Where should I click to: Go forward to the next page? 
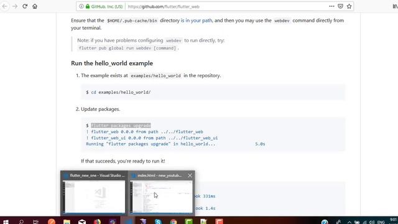click(15, 6)
